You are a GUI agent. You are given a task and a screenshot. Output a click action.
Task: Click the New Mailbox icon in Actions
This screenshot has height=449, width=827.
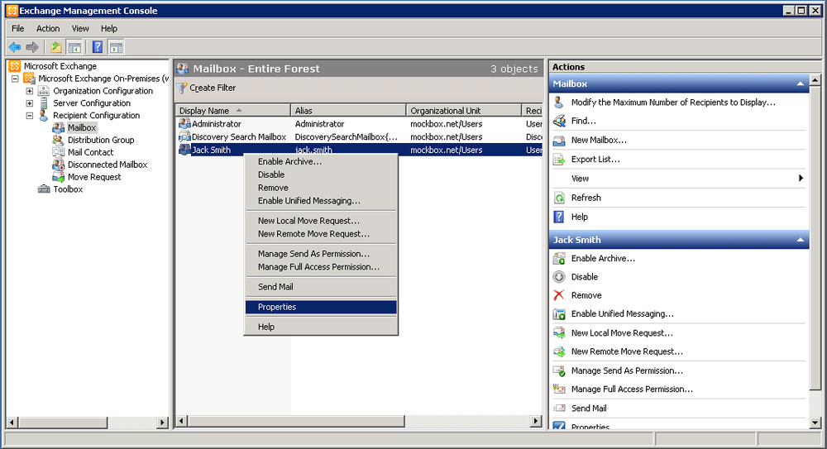click(x=559, y=141)
